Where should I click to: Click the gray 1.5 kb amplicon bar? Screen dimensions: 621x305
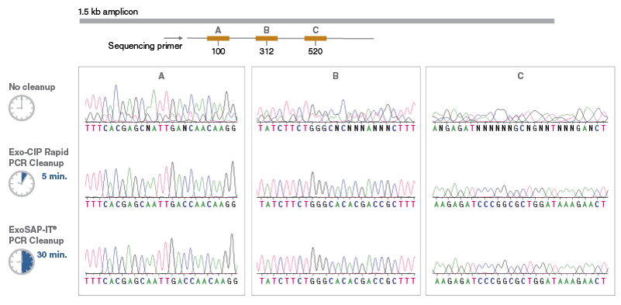(317, 21)
